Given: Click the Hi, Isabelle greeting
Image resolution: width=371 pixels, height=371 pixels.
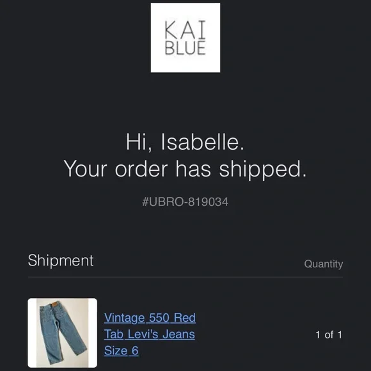Looking at the screenshot, I should pyautogui.click(x=185, y=142).
